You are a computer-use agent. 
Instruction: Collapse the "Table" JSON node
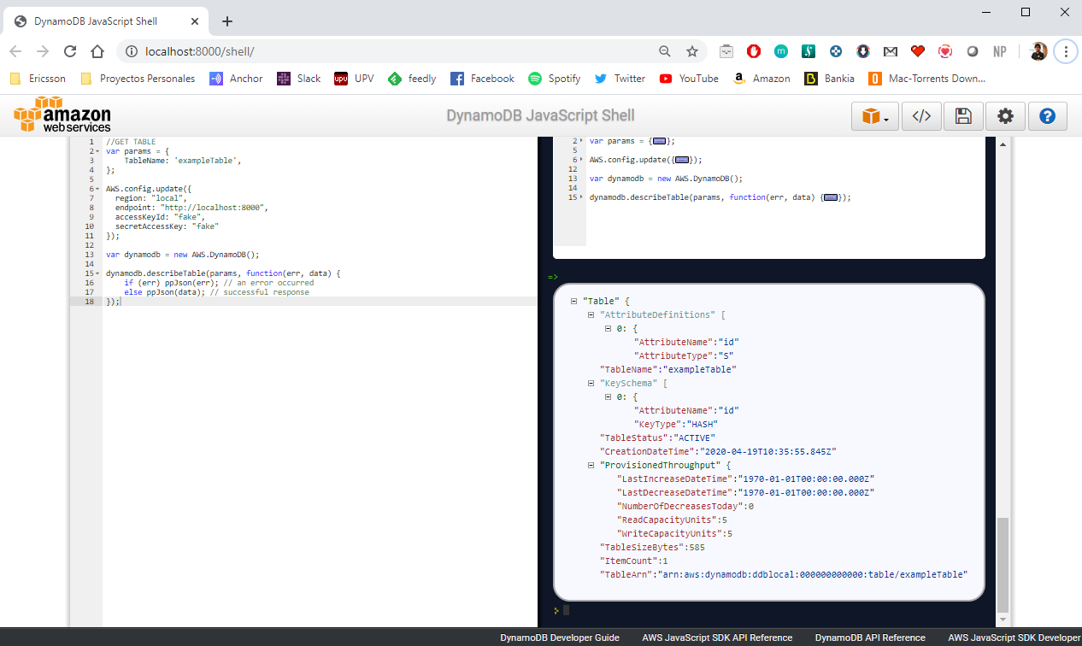click(573, 302)
